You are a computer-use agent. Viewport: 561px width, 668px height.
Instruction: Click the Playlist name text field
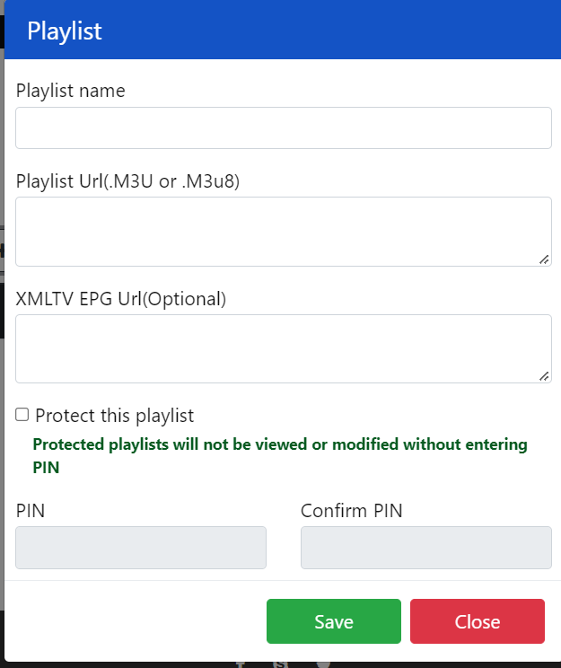click(x=284, y=128)
